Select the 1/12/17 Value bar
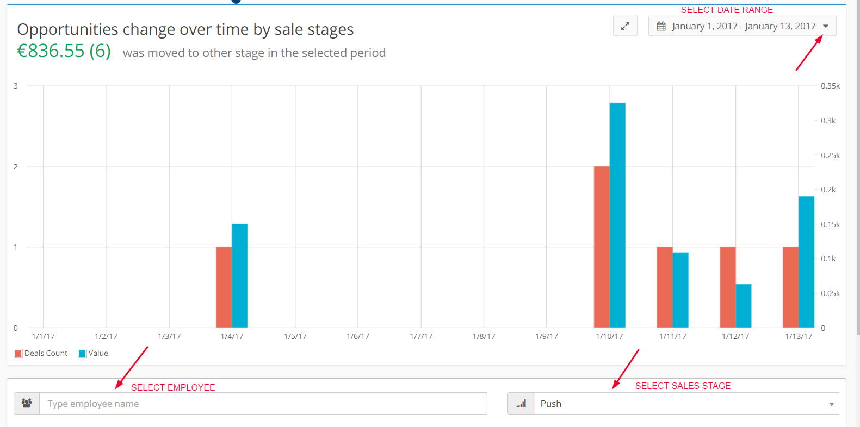Screen dimensions: 860x427 [744, 306]
